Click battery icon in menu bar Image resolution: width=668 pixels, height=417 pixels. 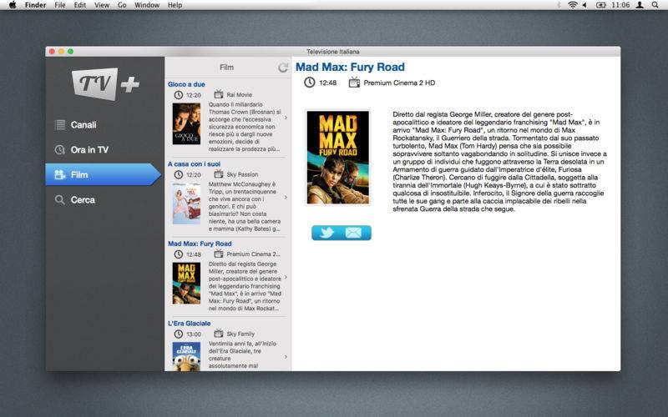(600, 5)
